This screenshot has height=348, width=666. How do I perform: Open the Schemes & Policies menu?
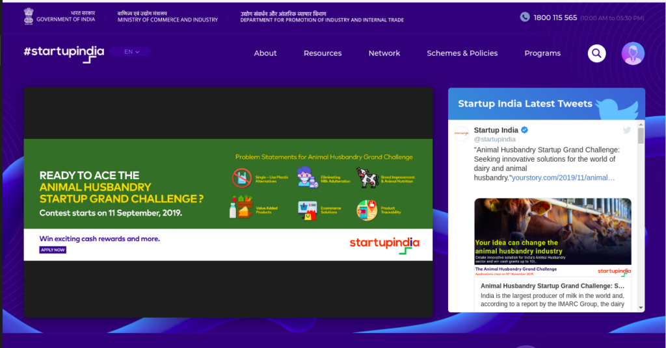tap(462, 53)
